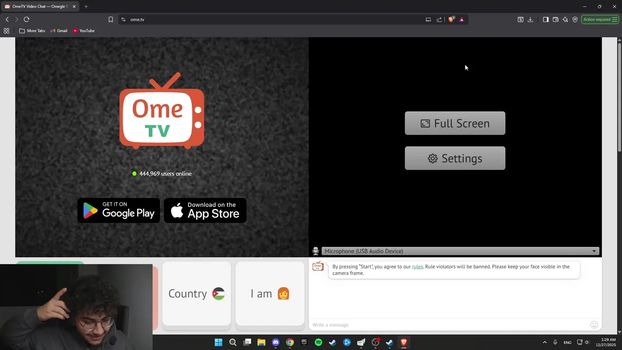Open File Explorer from the taskbar
This screenshot has width=622, height=350.
[x=261, y=342]
